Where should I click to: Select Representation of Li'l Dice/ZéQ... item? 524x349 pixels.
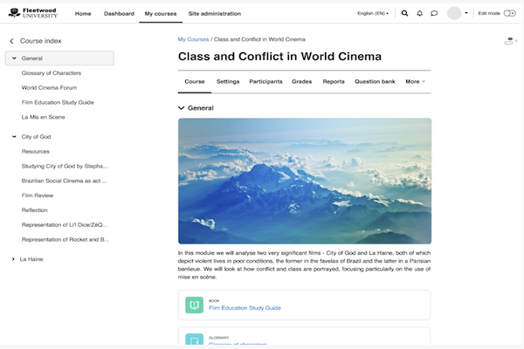click(x=64, y=225)
